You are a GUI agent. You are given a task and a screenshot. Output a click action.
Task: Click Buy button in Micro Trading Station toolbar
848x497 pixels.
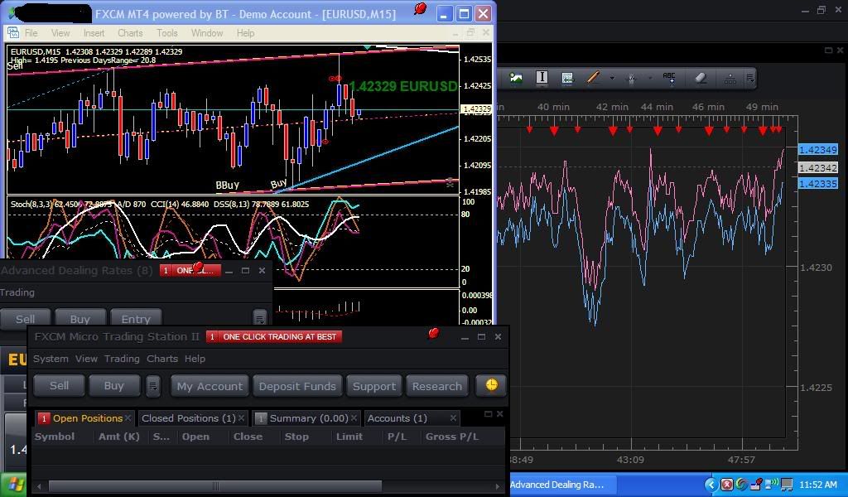[x=114, y=386]
